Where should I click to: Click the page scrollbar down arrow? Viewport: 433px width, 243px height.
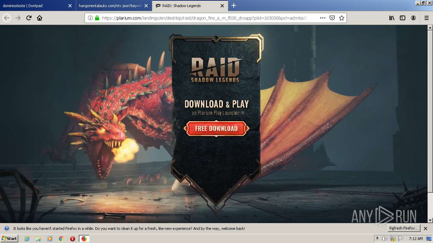click(x=430, y=220)
